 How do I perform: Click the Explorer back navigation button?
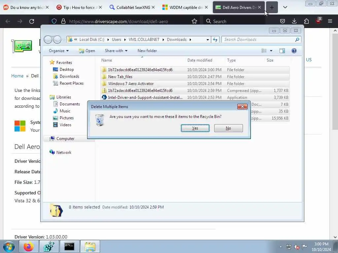pyautogui.click(x=48, y=40)
